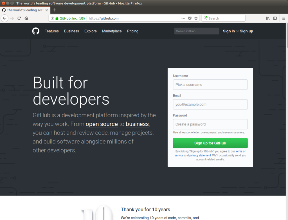Click the Create a password field
This screenshot has height=220, width=288.
click(x=210, y=124)
